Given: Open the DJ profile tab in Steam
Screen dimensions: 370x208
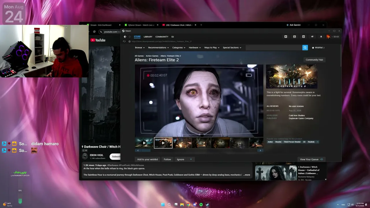Looking at the screenshot, I should 173,37.
